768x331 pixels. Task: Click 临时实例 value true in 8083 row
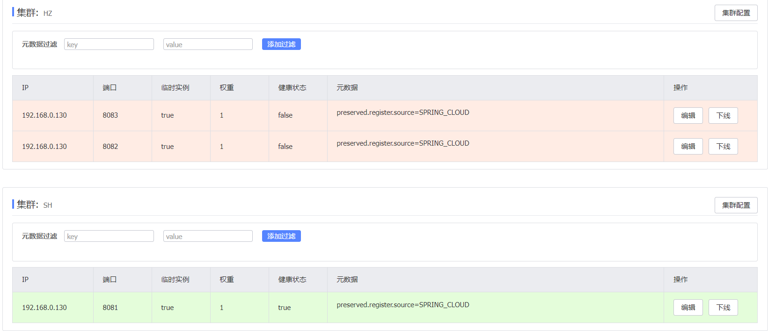pos(168,115)
